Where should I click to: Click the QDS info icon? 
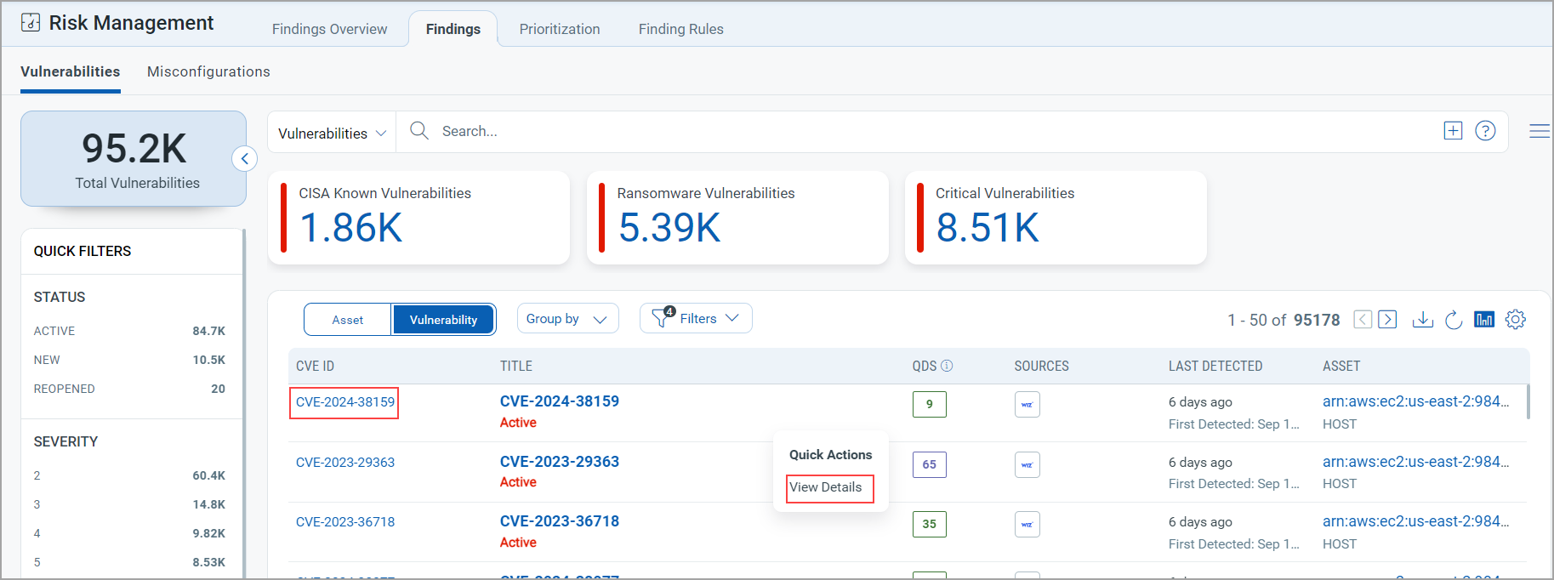947,366
